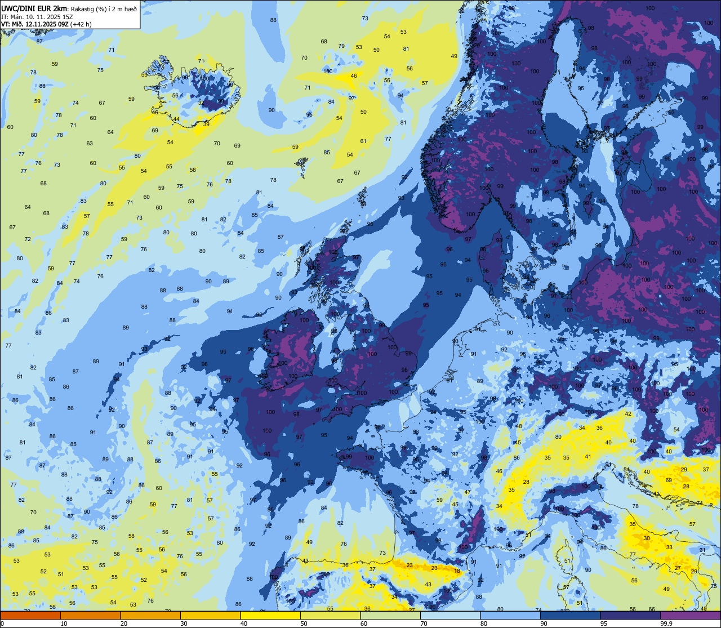Click the humidity value '79' on the map
Image resolution: width=721 pixels, height=628 pixels.
pyautogui.click(x=341, y=46)
